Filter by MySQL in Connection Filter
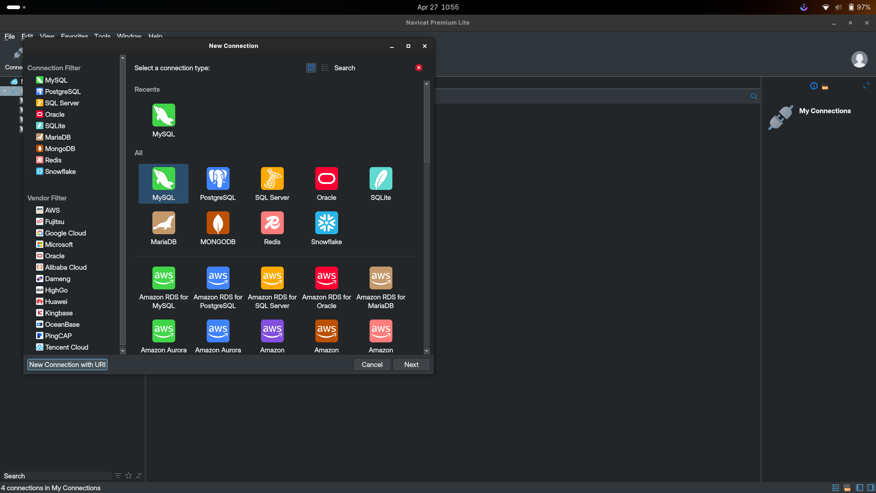 52,80
